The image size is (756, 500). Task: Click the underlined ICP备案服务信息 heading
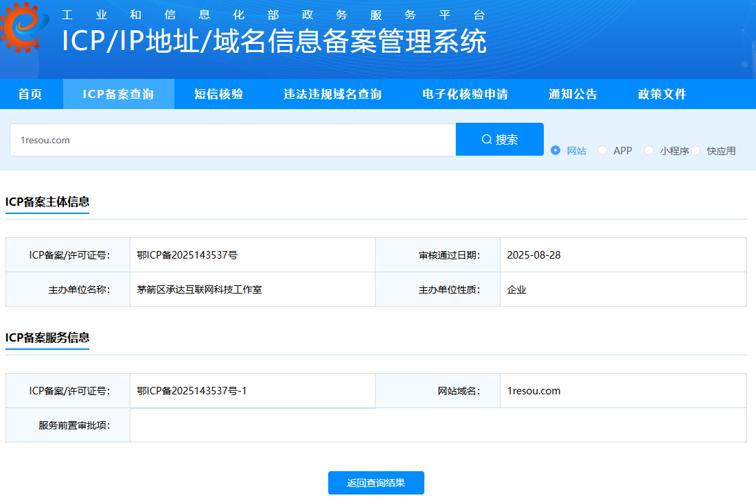tap(47, 337)
